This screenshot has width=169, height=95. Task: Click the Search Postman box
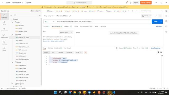[79, 3]
